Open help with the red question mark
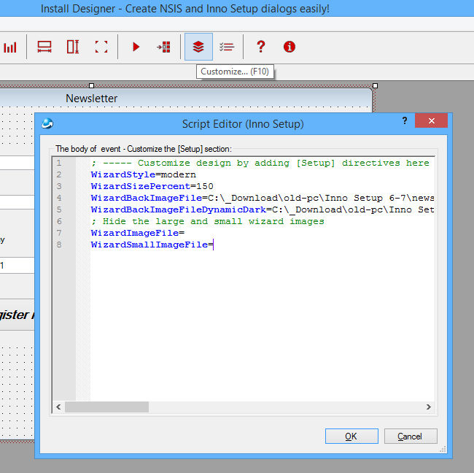474x473 pixels. coord(261,47)
